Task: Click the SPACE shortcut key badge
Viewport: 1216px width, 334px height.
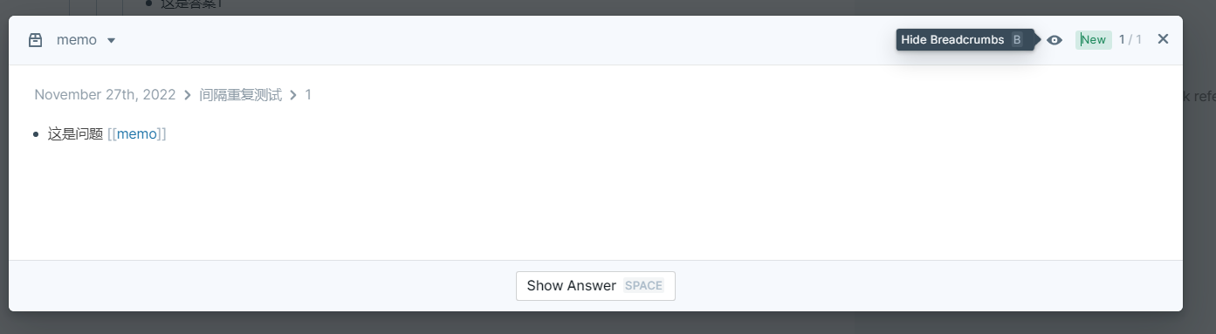Action: tap(643, 285)
